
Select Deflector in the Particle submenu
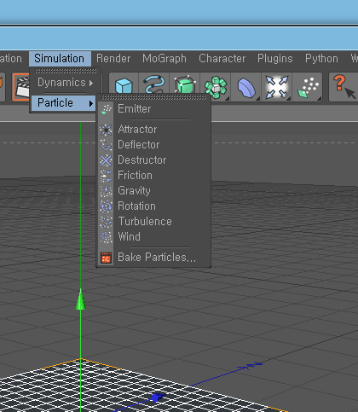(153, 145)
